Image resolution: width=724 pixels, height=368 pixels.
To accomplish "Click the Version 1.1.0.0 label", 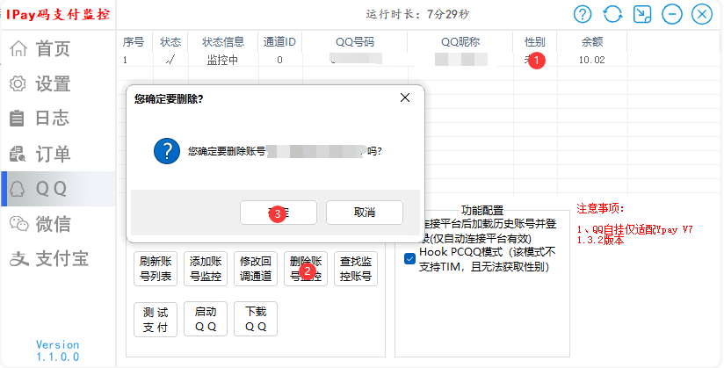I will [58, 351].
